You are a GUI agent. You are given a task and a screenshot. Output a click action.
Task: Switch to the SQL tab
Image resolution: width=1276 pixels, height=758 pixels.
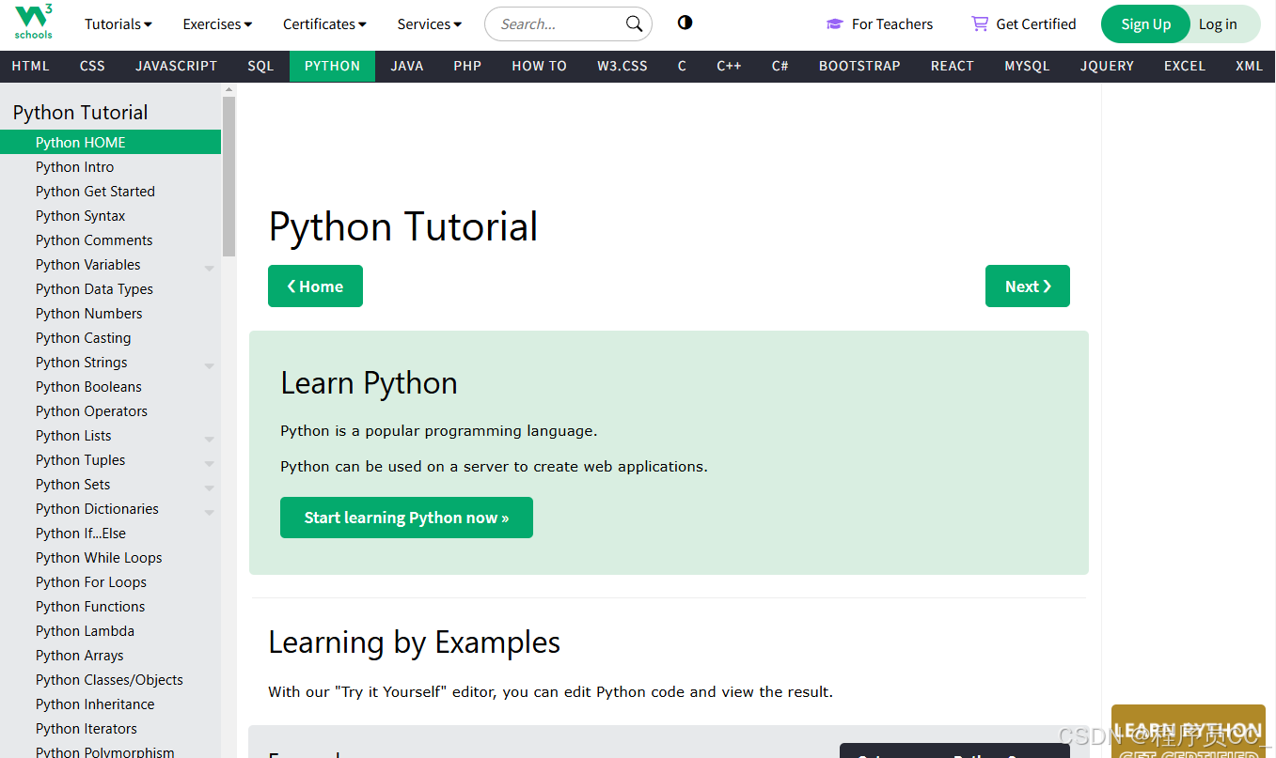click(x=260, y=66)
